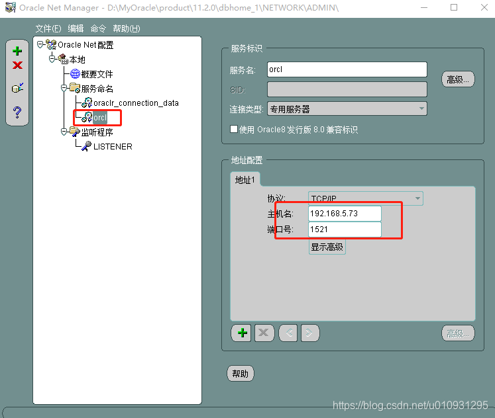This screenshot has width=495, height=418.
Task: Click the Oracle Net Manager title bar icon
Action: pos(10,7)
